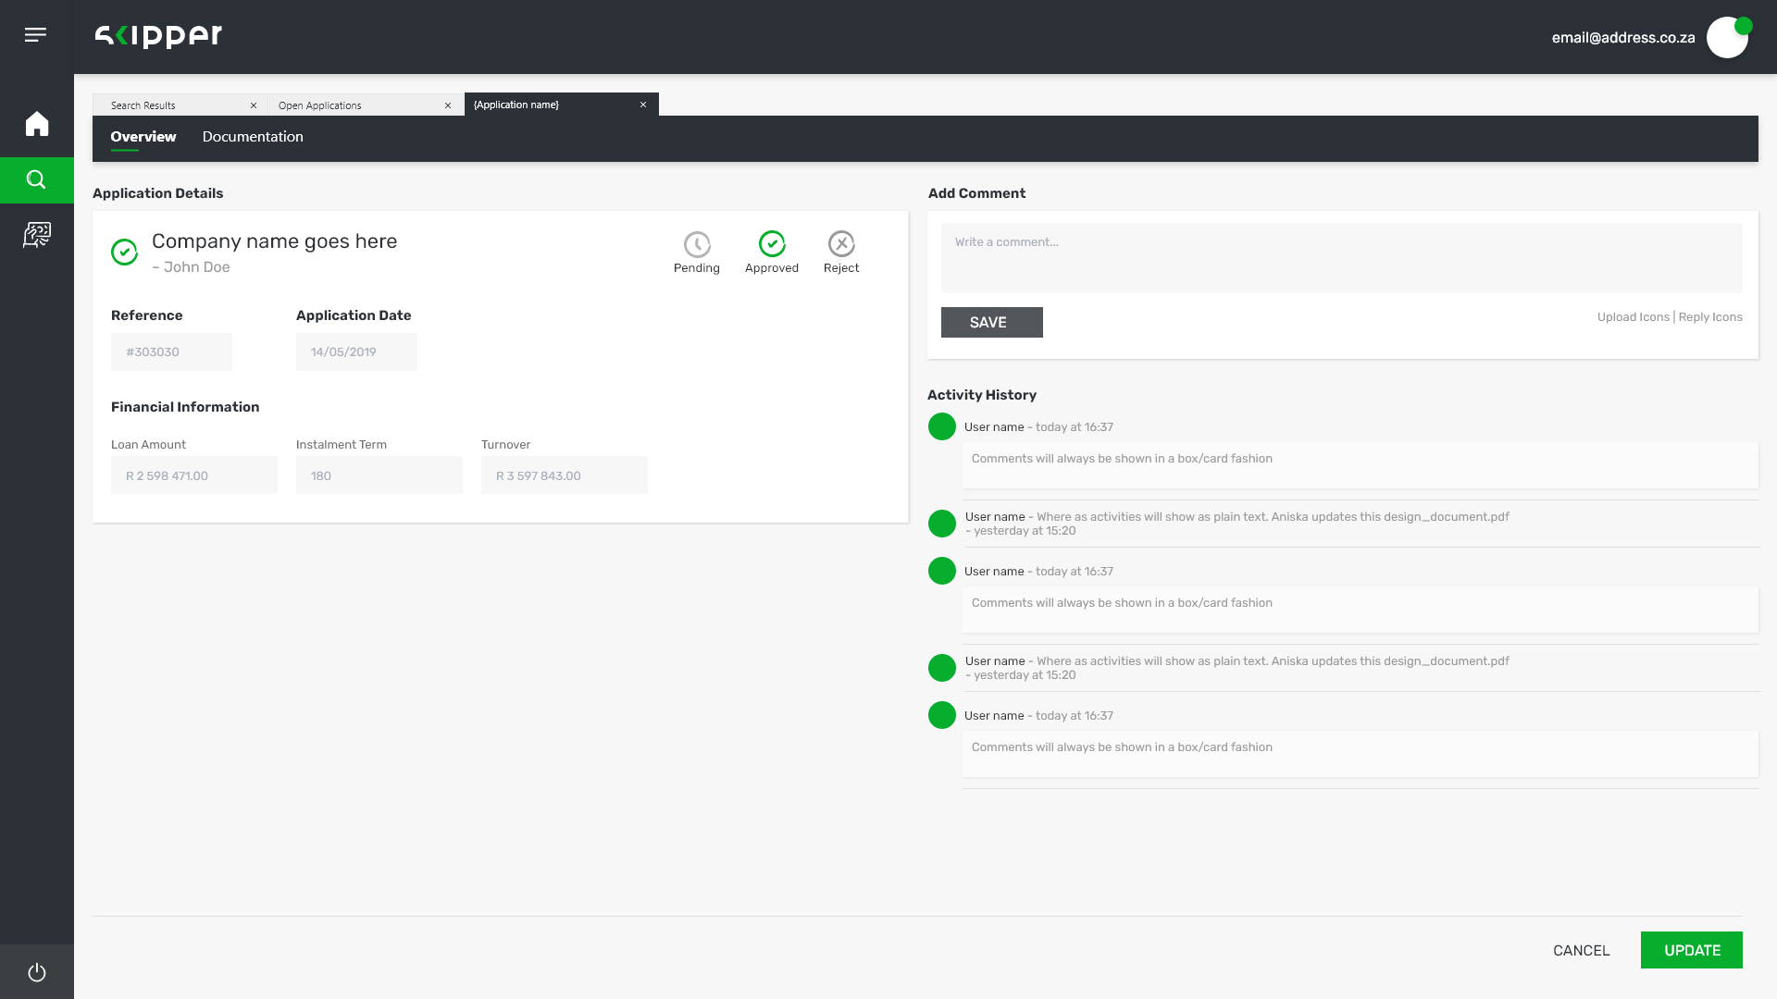Click the last comment card in Activity History
Screen dimensions: 1777x999
1361,754
